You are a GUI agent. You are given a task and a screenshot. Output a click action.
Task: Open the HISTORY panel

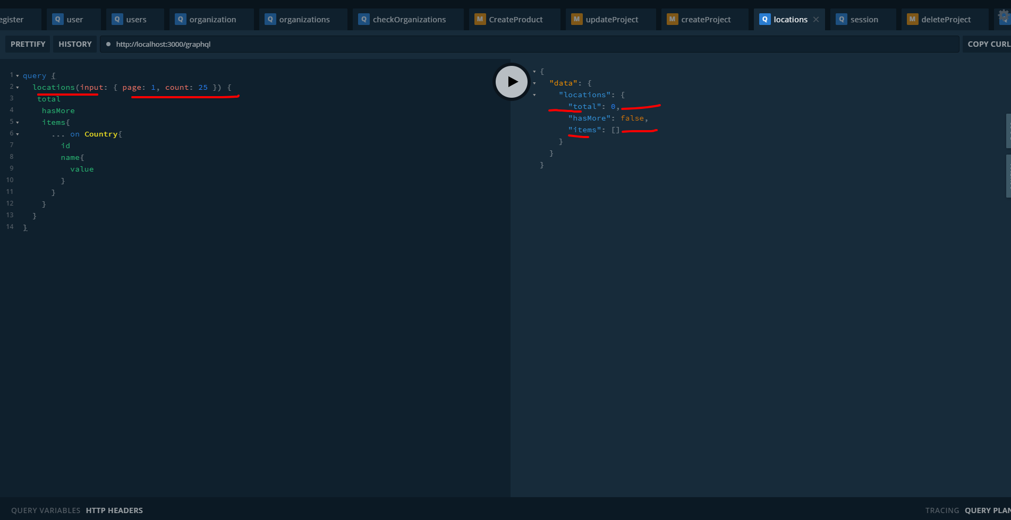click(x=74, y=44)
